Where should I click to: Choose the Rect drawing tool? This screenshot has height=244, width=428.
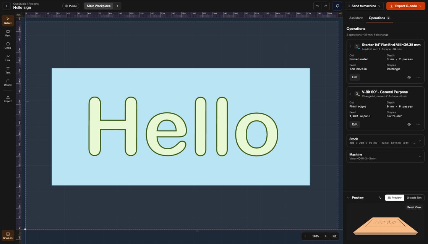click(x=8, y=33)
